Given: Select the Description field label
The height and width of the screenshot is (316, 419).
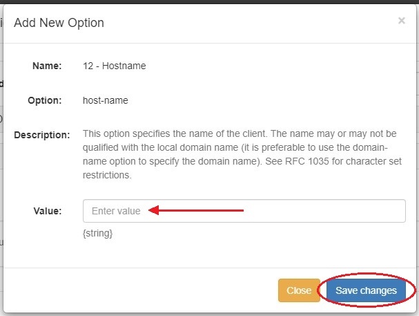Looking at the screenshot, I should [x=42, y=135].
